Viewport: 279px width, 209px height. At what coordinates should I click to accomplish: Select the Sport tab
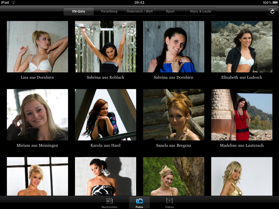pyautogui.click(x=170, y=11)
